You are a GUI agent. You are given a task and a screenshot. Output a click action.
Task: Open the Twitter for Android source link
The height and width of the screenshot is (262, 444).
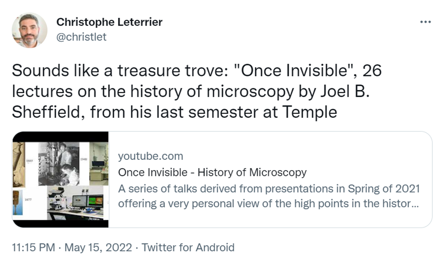(x=188, y=248)
